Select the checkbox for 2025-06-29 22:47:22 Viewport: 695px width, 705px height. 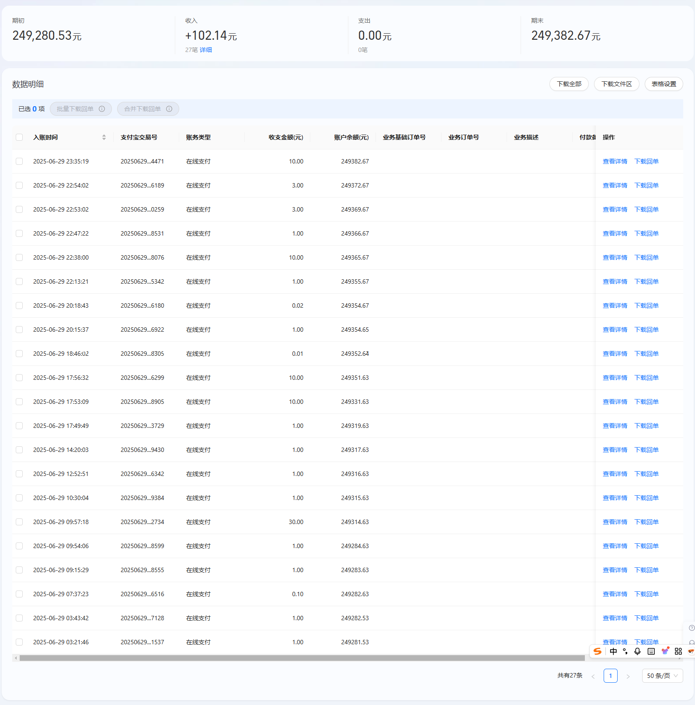(19, 233)
